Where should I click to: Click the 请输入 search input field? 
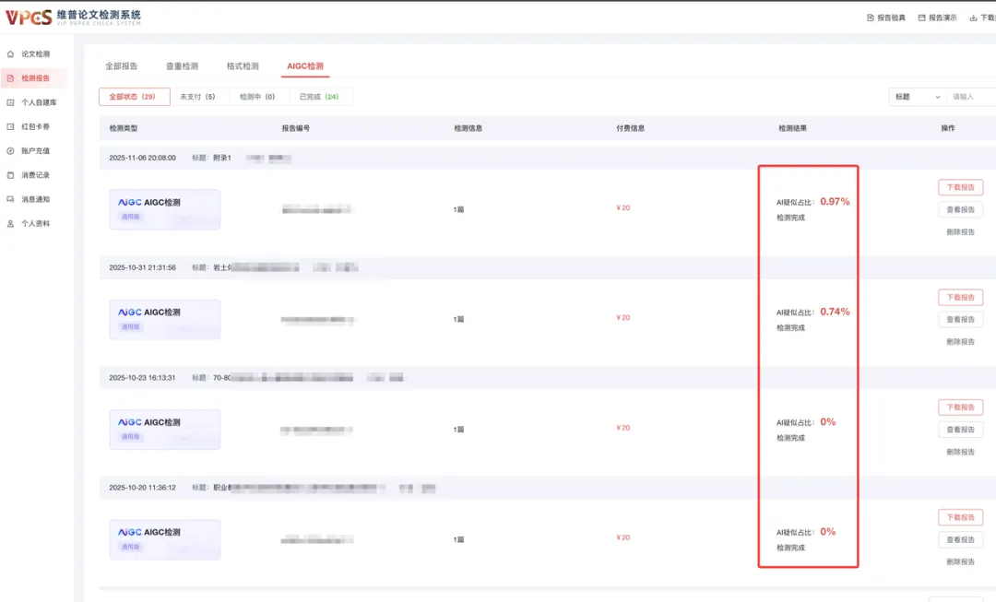click(x=972, y=97)
